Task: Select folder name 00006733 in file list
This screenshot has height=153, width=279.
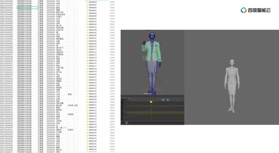Action: pos(92,111)
